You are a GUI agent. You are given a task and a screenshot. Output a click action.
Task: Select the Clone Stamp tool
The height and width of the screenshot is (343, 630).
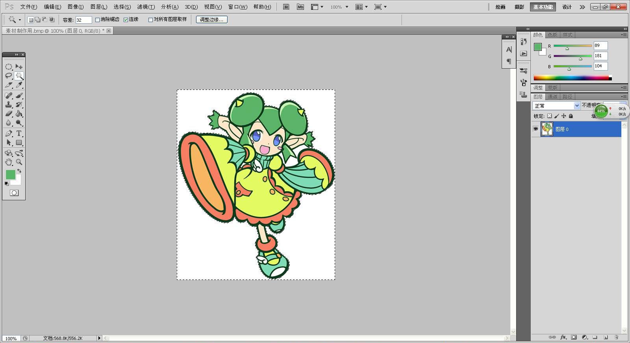pos(9,104)
